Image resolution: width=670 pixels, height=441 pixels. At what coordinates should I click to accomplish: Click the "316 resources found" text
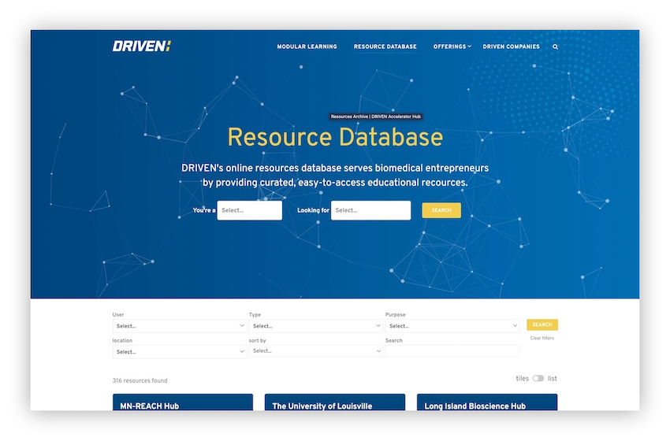[x=140, y=380]
